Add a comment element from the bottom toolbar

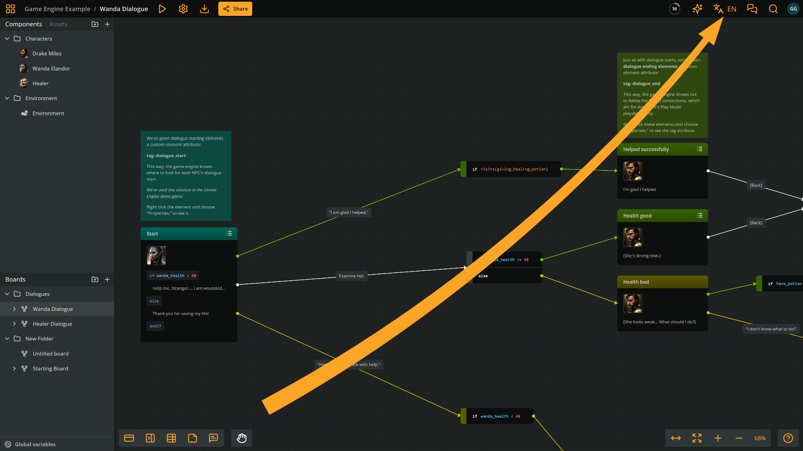point(213,438)
